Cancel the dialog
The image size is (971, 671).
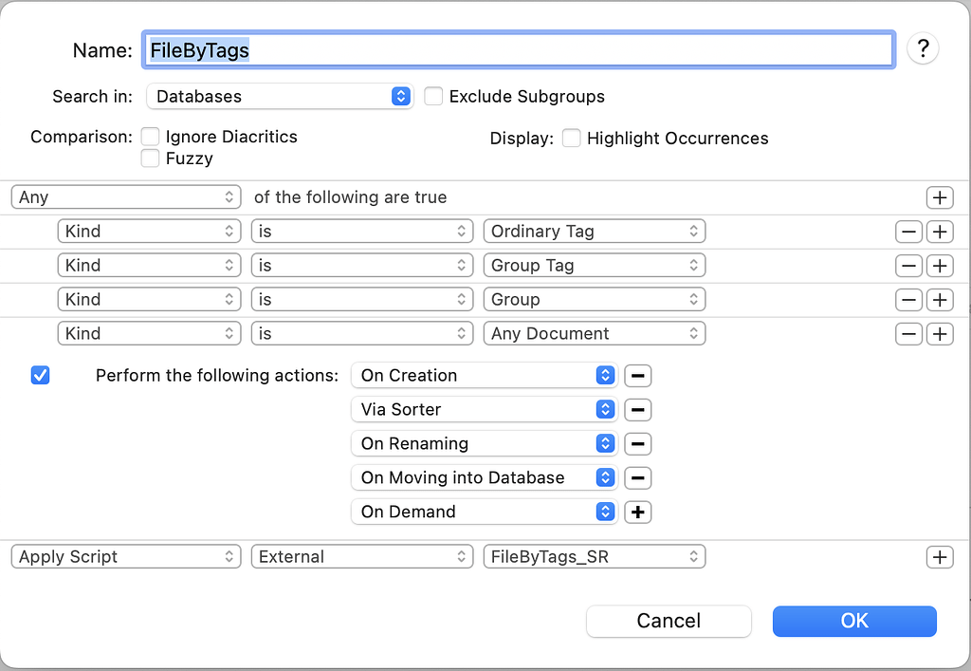pos(669,621)
